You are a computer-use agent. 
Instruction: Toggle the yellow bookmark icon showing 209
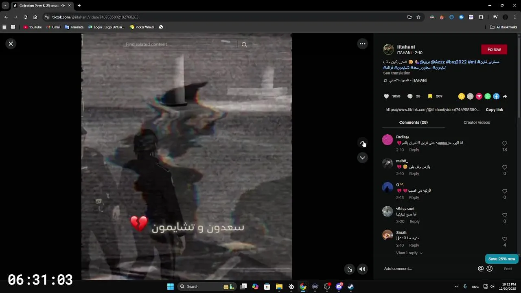430,96
